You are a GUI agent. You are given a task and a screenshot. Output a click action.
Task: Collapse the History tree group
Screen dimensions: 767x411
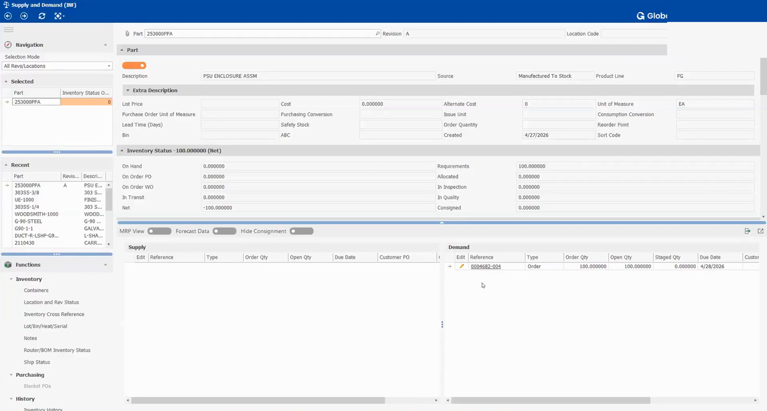11,399
